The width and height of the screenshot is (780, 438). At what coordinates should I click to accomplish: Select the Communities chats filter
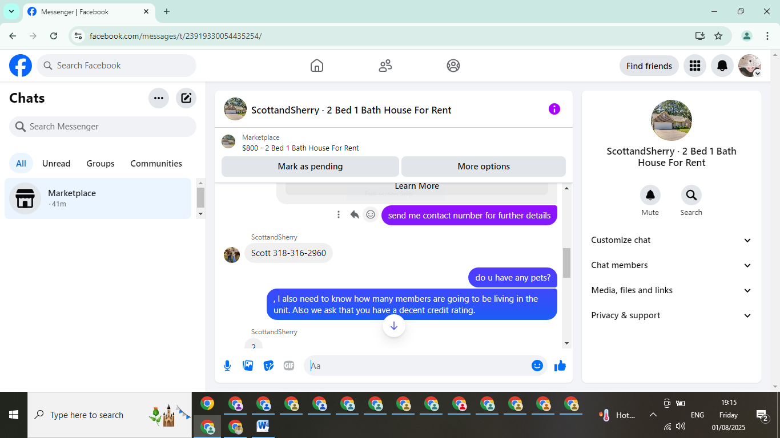pos(156,164)
